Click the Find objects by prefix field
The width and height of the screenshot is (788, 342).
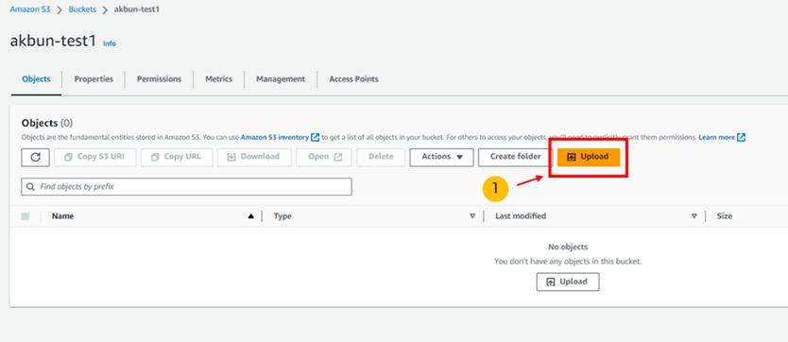(186, 187)
